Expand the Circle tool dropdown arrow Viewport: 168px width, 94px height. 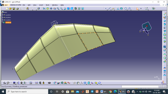(x=127, y=10)
